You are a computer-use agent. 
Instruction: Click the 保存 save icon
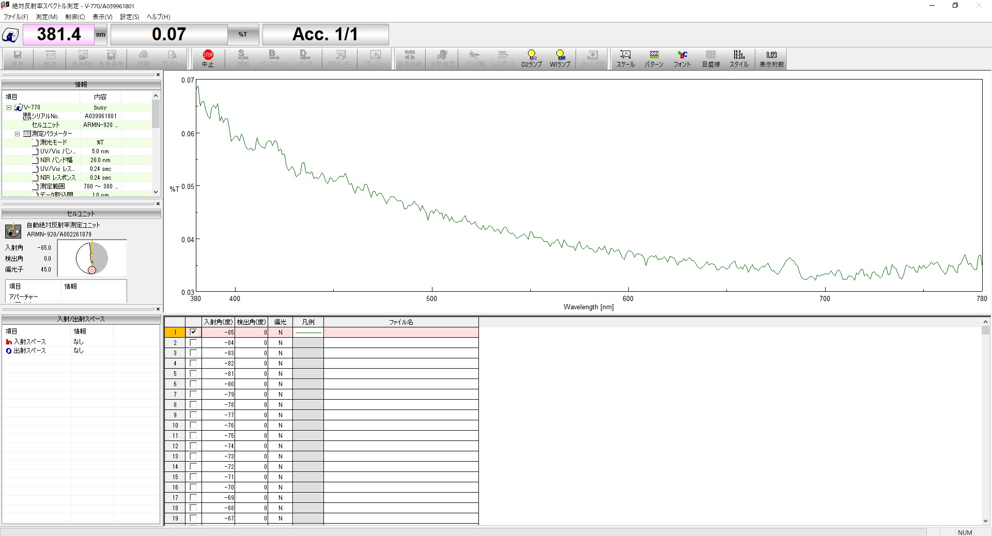(x=18, y=59)
